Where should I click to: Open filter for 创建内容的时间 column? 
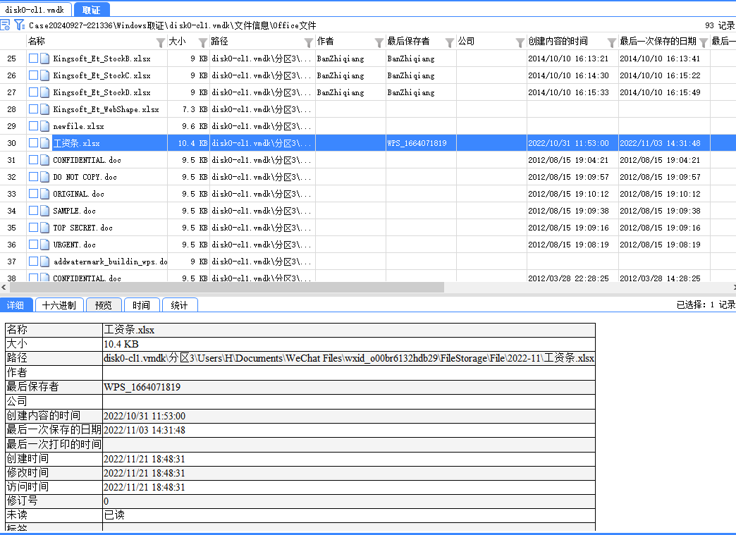coord(612,42)
